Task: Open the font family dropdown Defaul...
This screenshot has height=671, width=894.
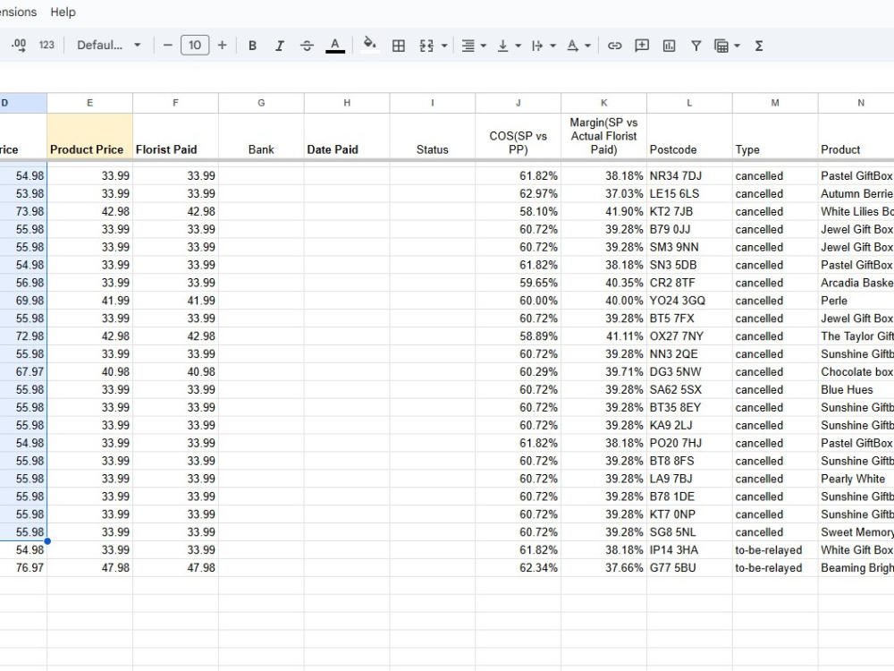Action: (x=108, y=45)
